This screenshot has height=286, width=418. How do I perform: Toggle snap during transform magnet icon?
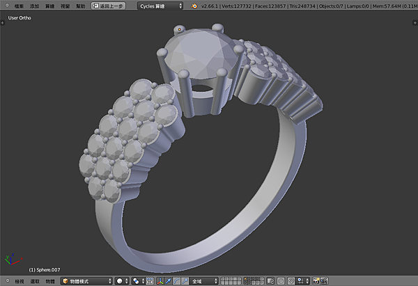pyautogui.click(x=291, y=281)
